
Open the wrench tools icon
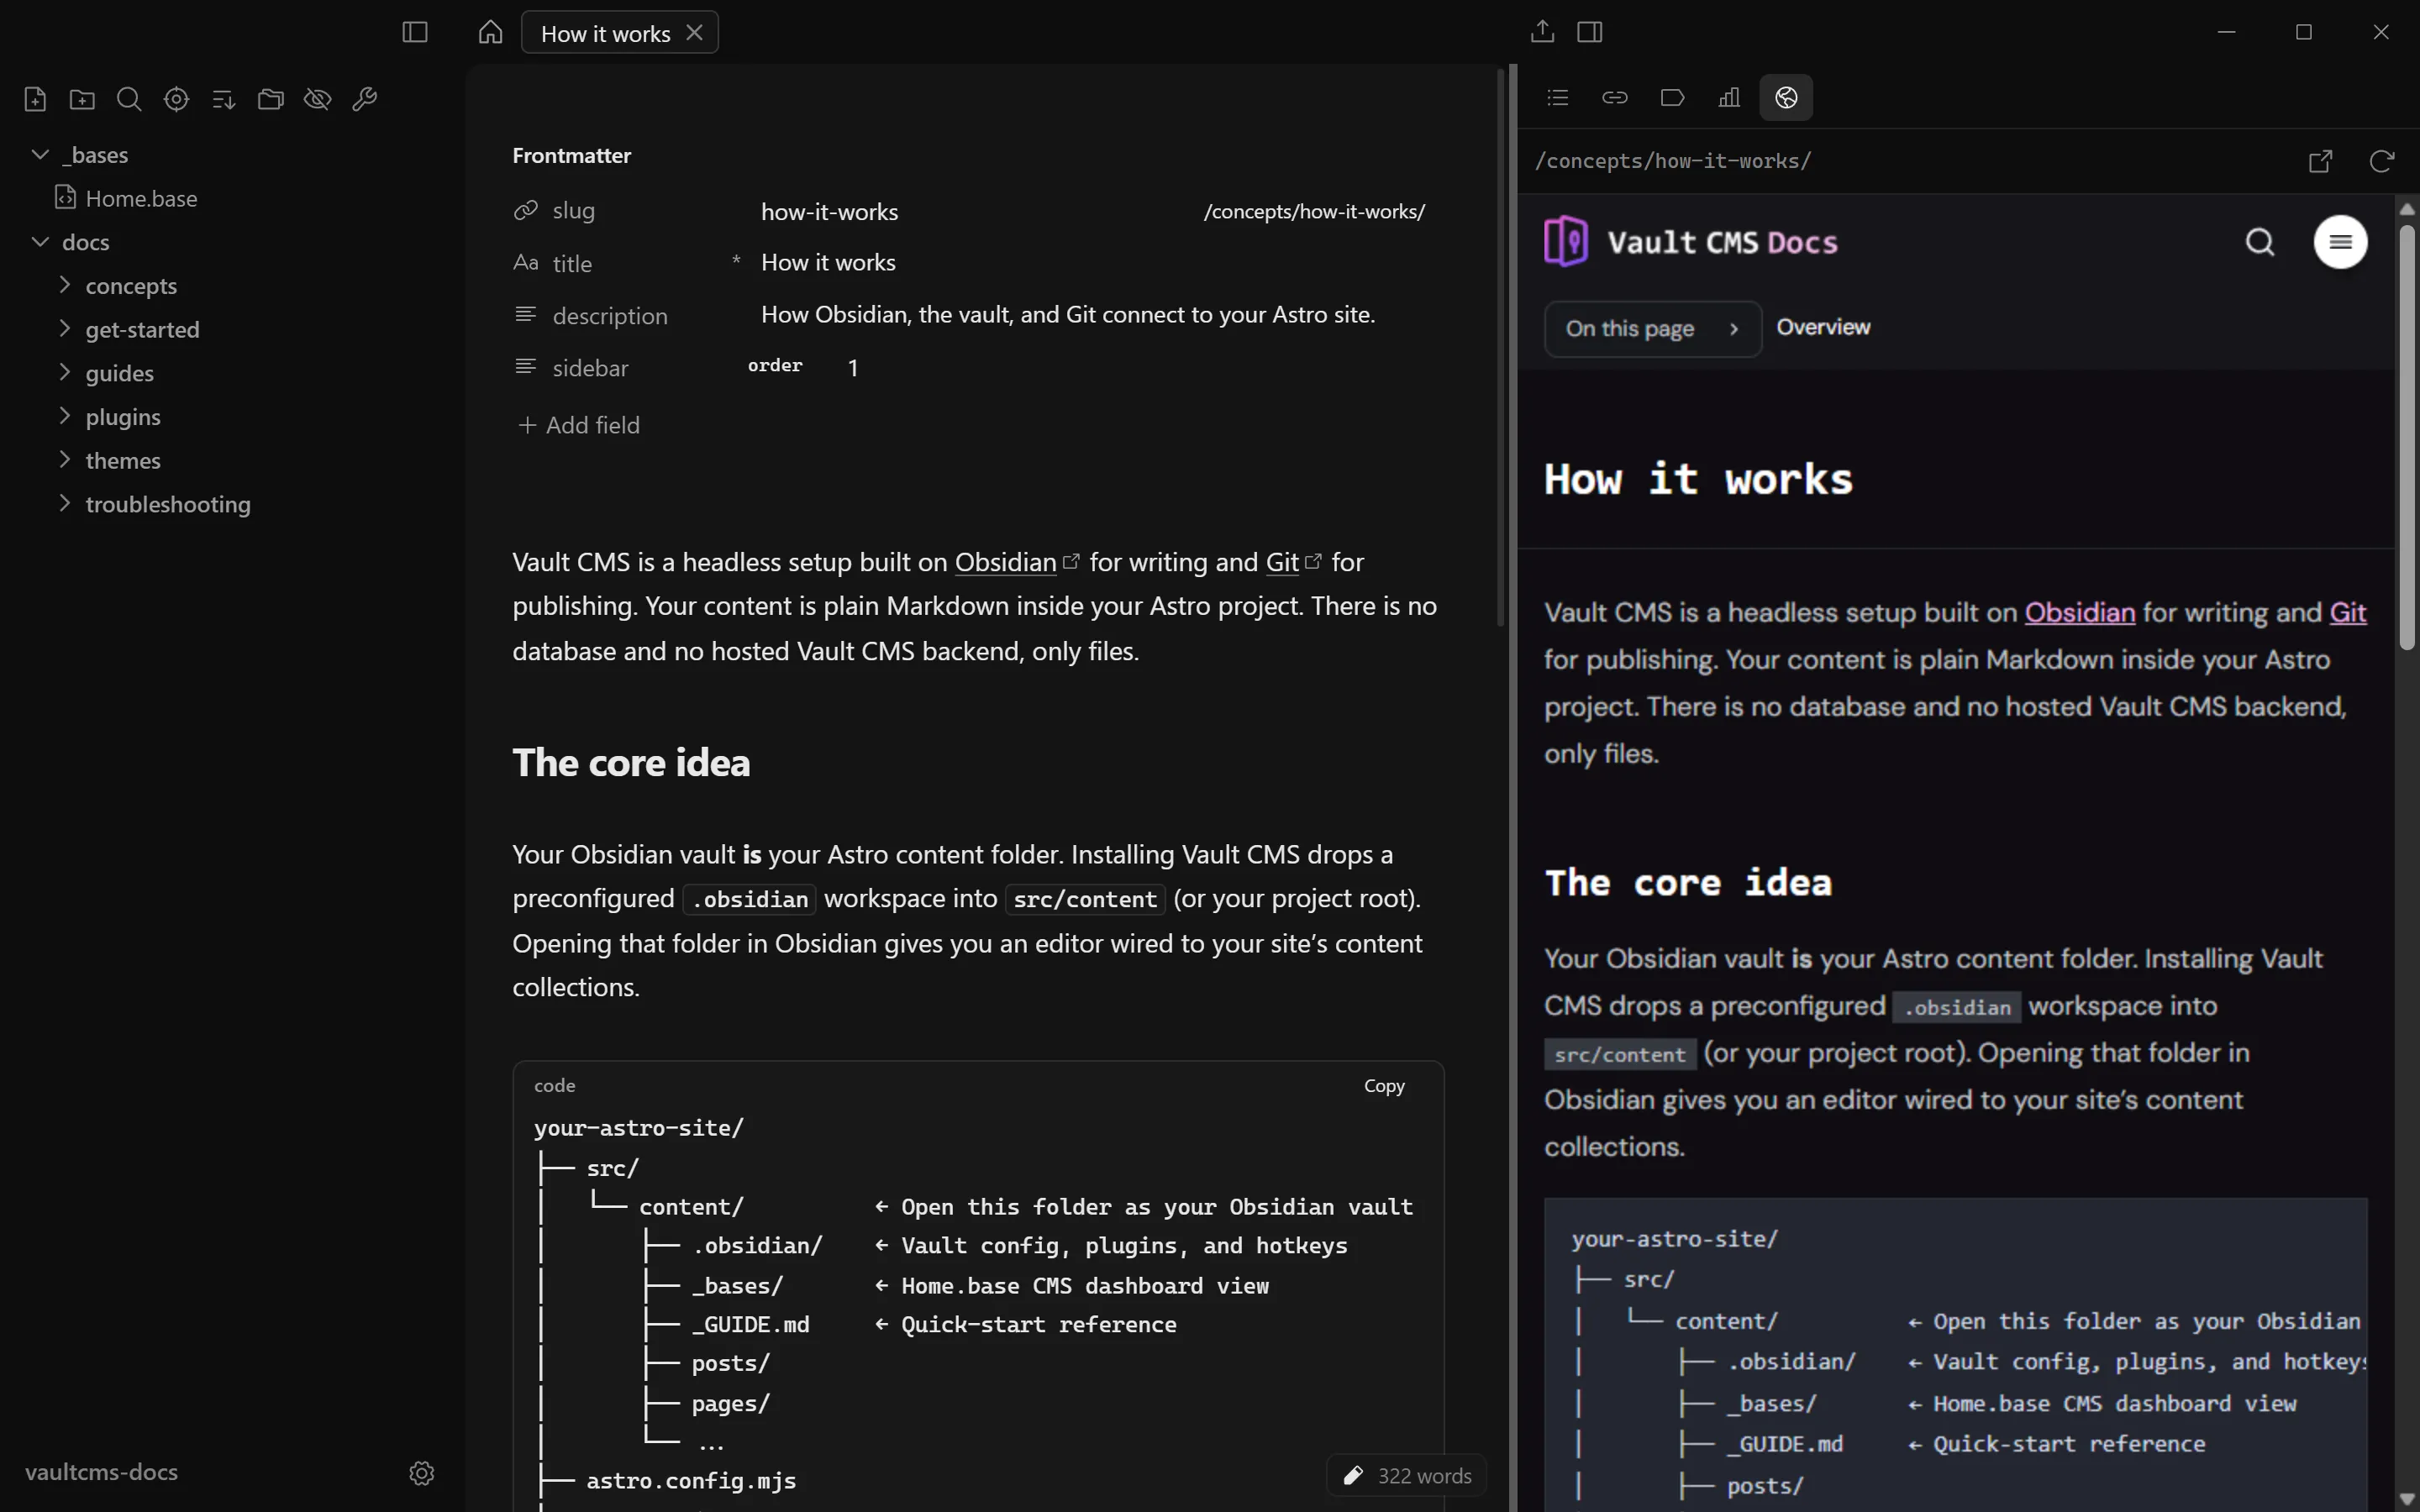[365, 99]
